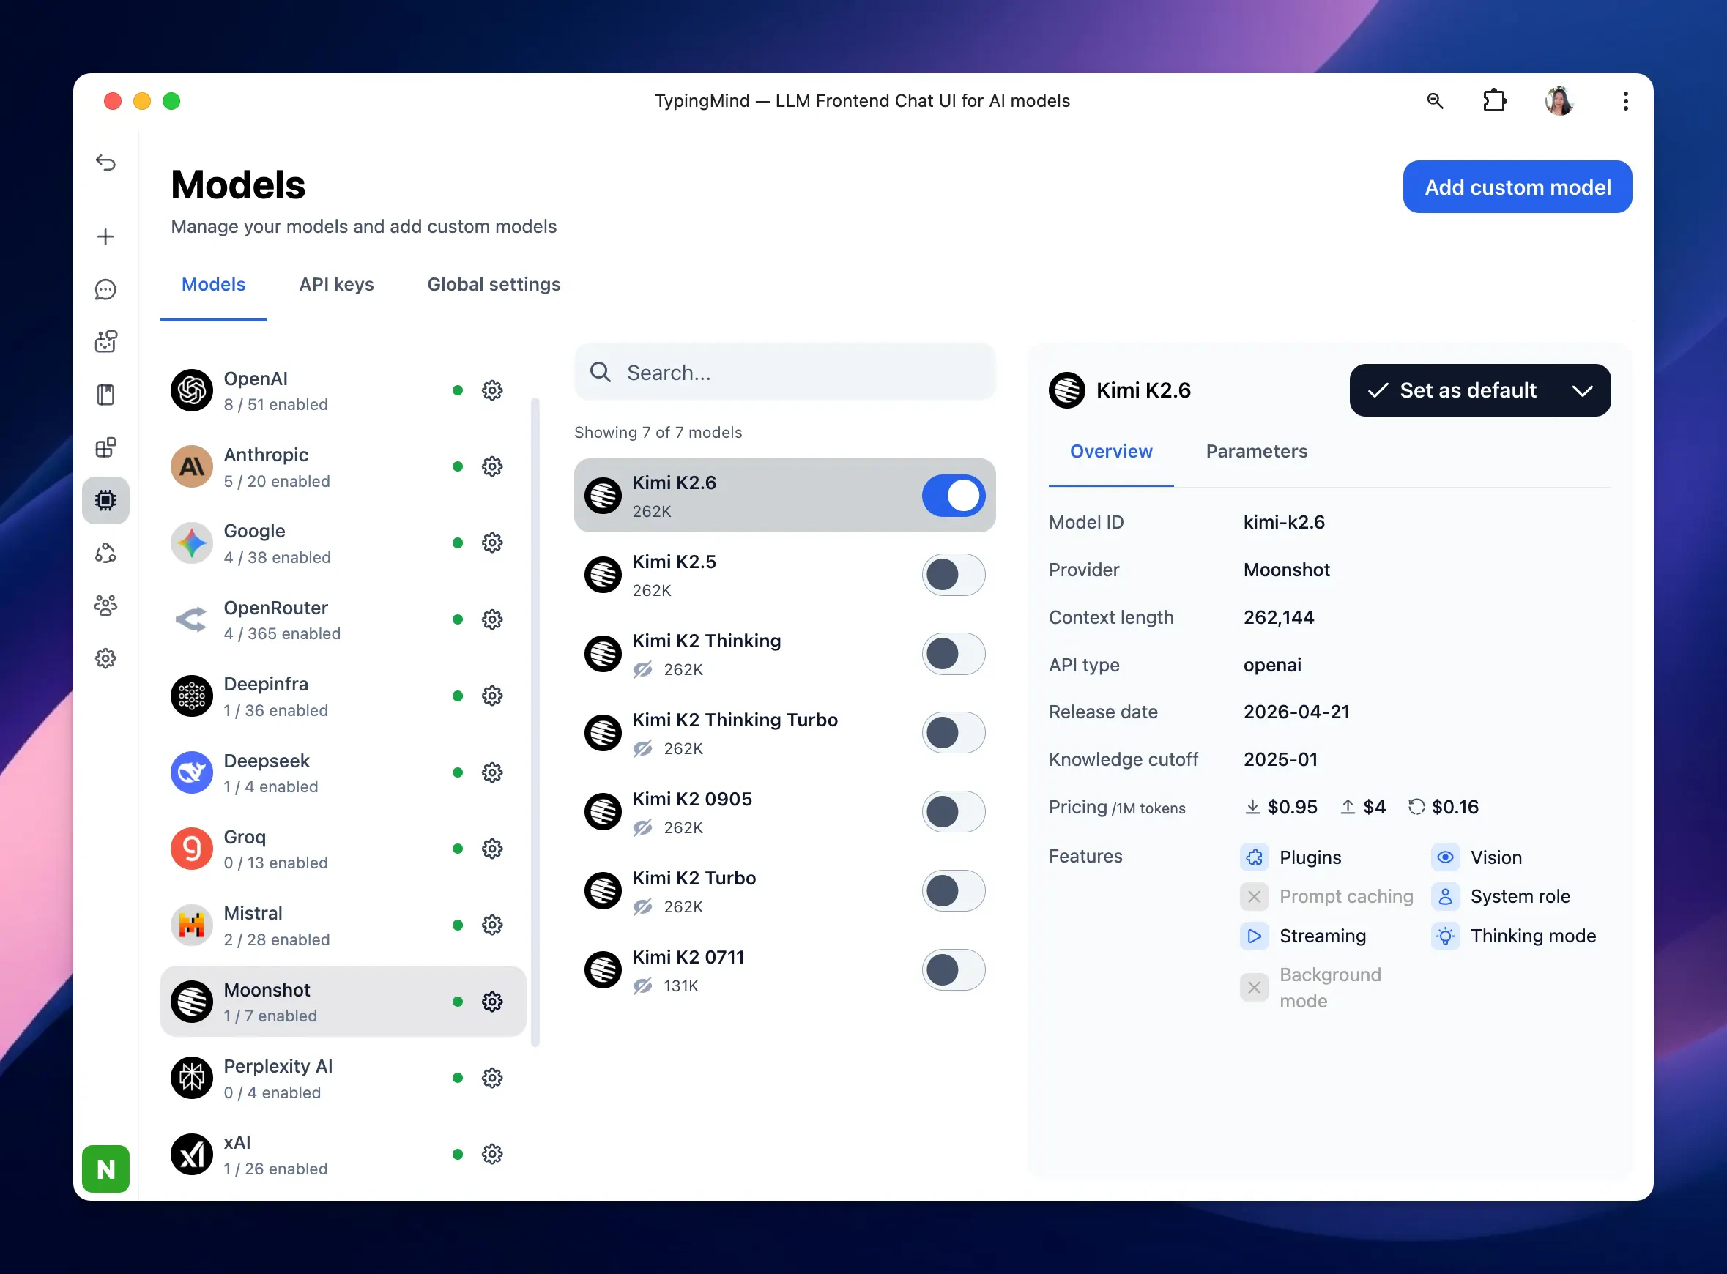This screenshot has height=1274, width=1727.
Task: Select the Deepseek provider name
Action: click(266, 761)
